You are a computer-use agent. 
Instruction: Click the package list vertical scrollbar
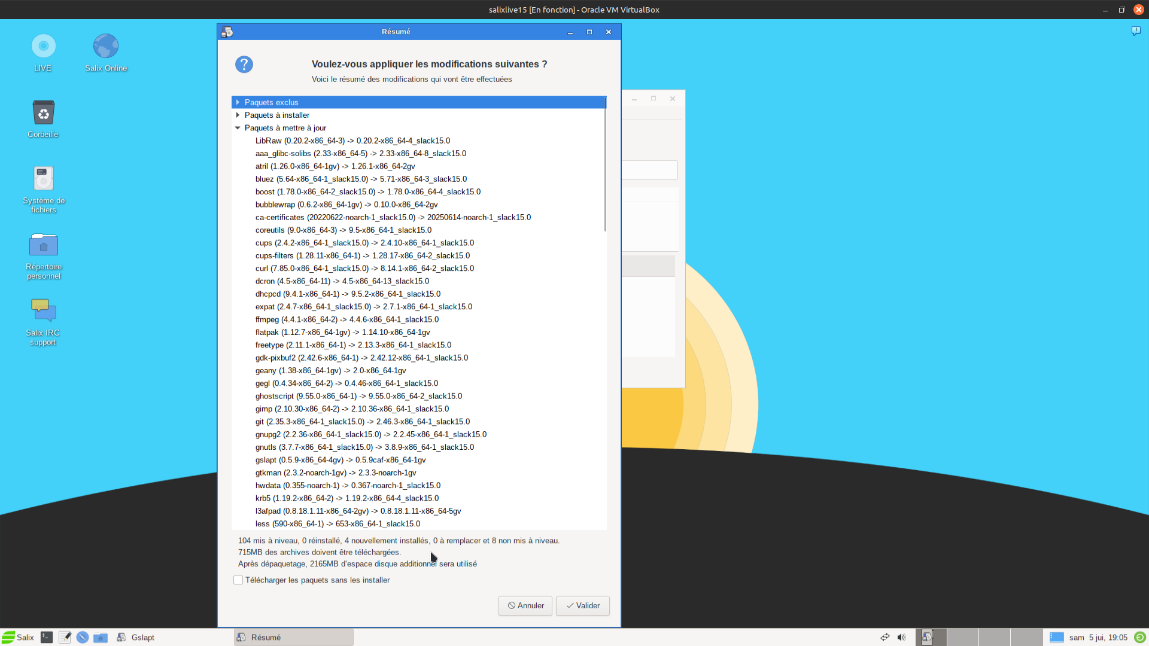[x=605, y=164]
